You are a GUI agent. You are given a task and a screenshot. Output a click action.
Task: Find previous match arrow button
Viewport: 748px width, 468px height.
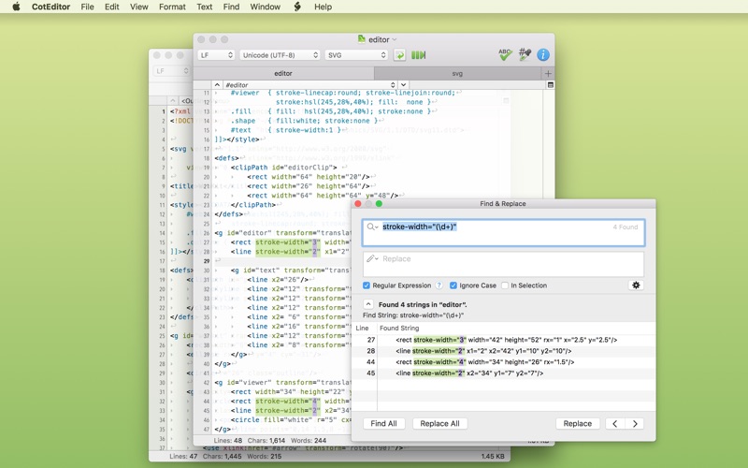pos(615,424)
